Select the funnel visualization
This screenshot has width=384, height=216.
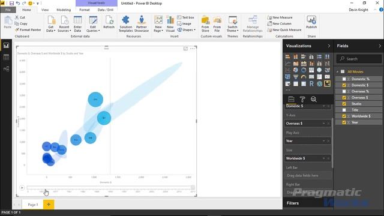[x=296, y=77]
